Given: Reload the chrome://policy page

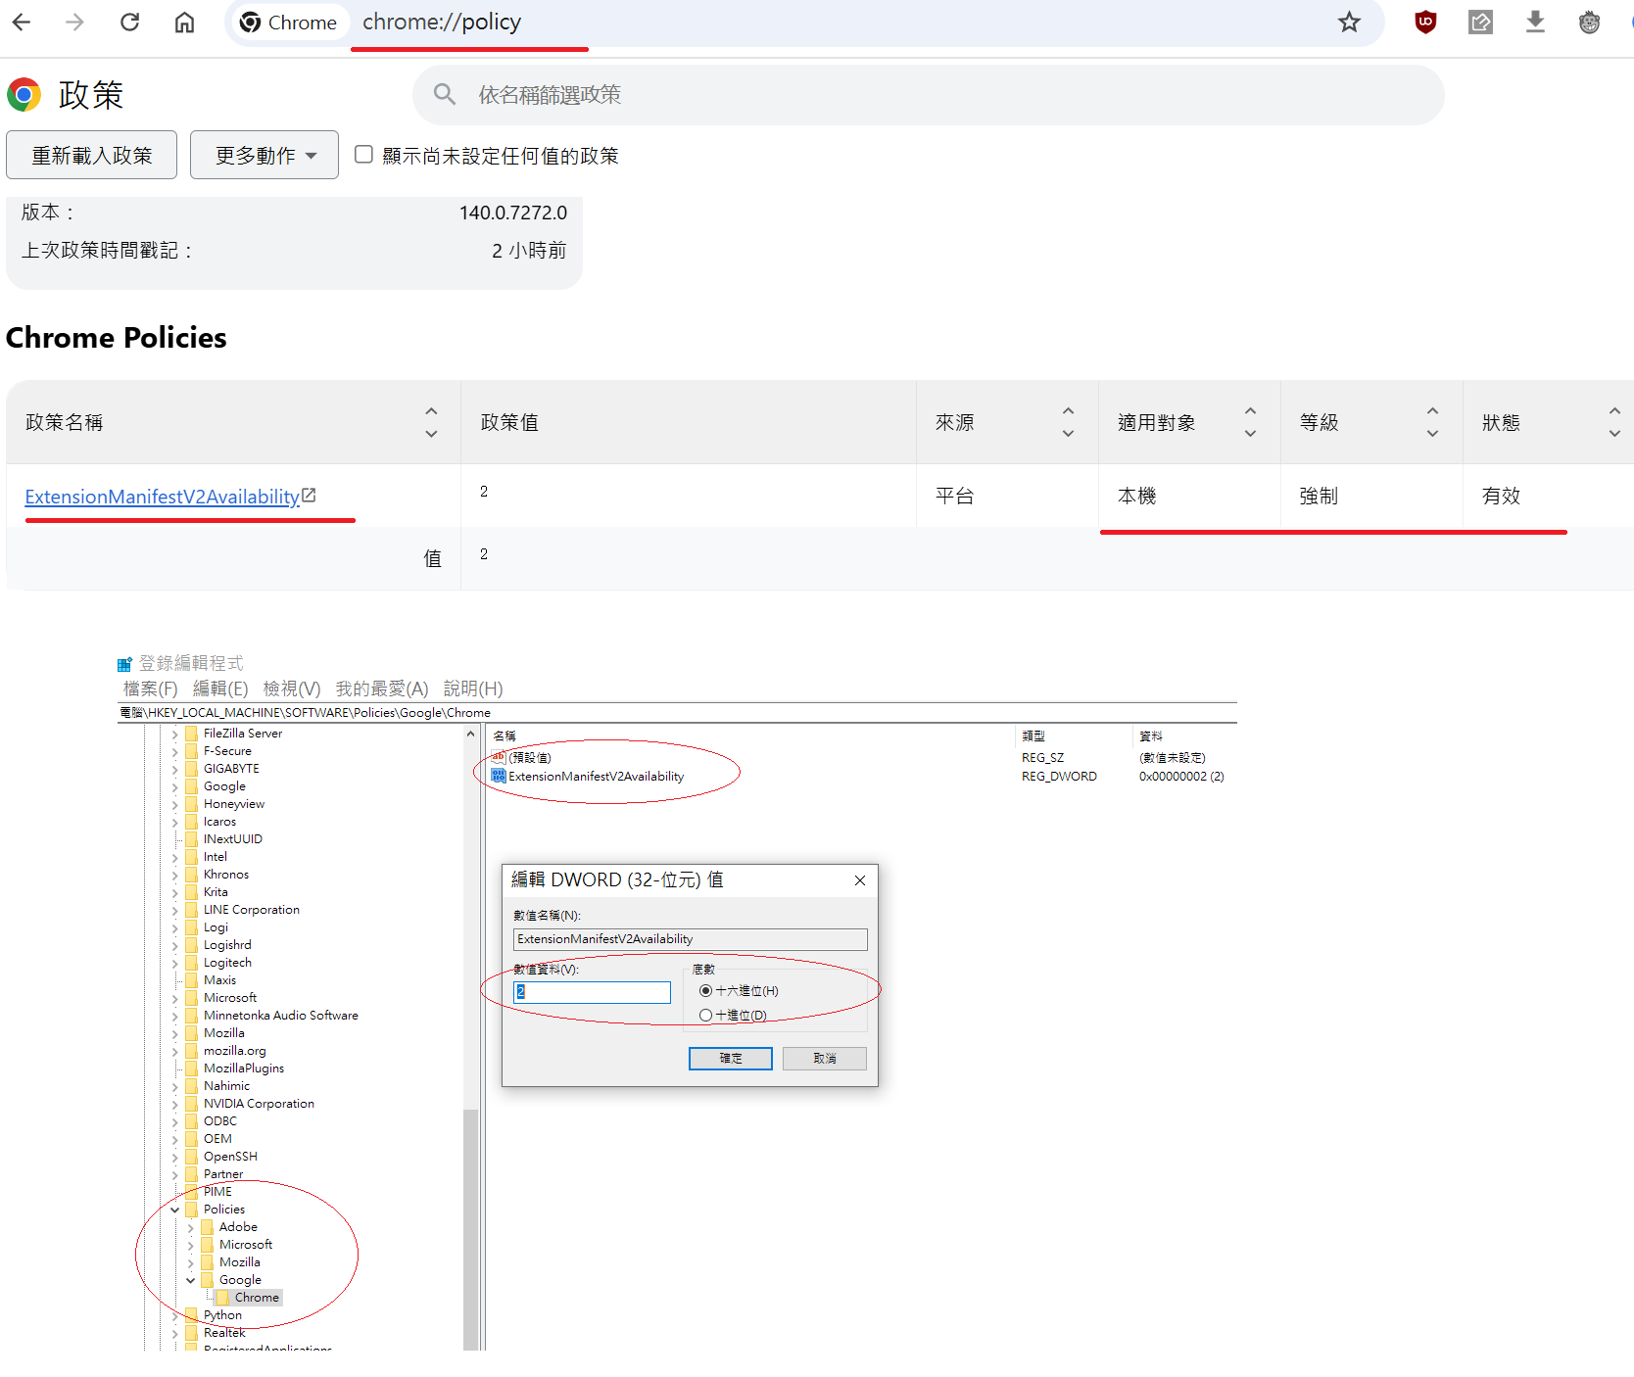Looking at the screenshot, I should [129, 22].
